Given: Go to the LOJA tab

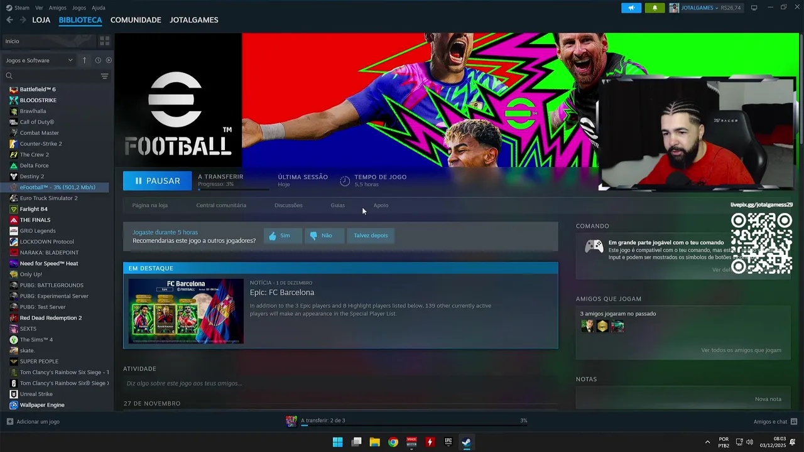Looking at the screenshot, I should click(x=41, y=20).
